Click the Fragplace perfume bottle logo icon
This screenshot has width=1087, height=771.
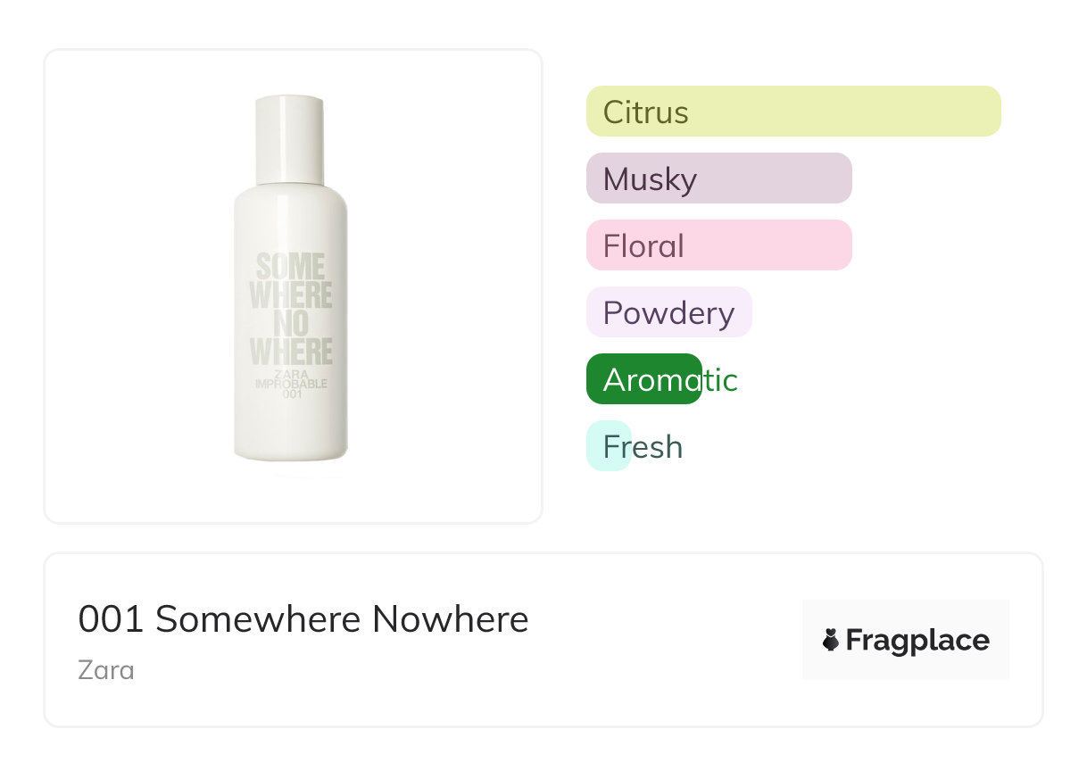[x=831, y=640]
